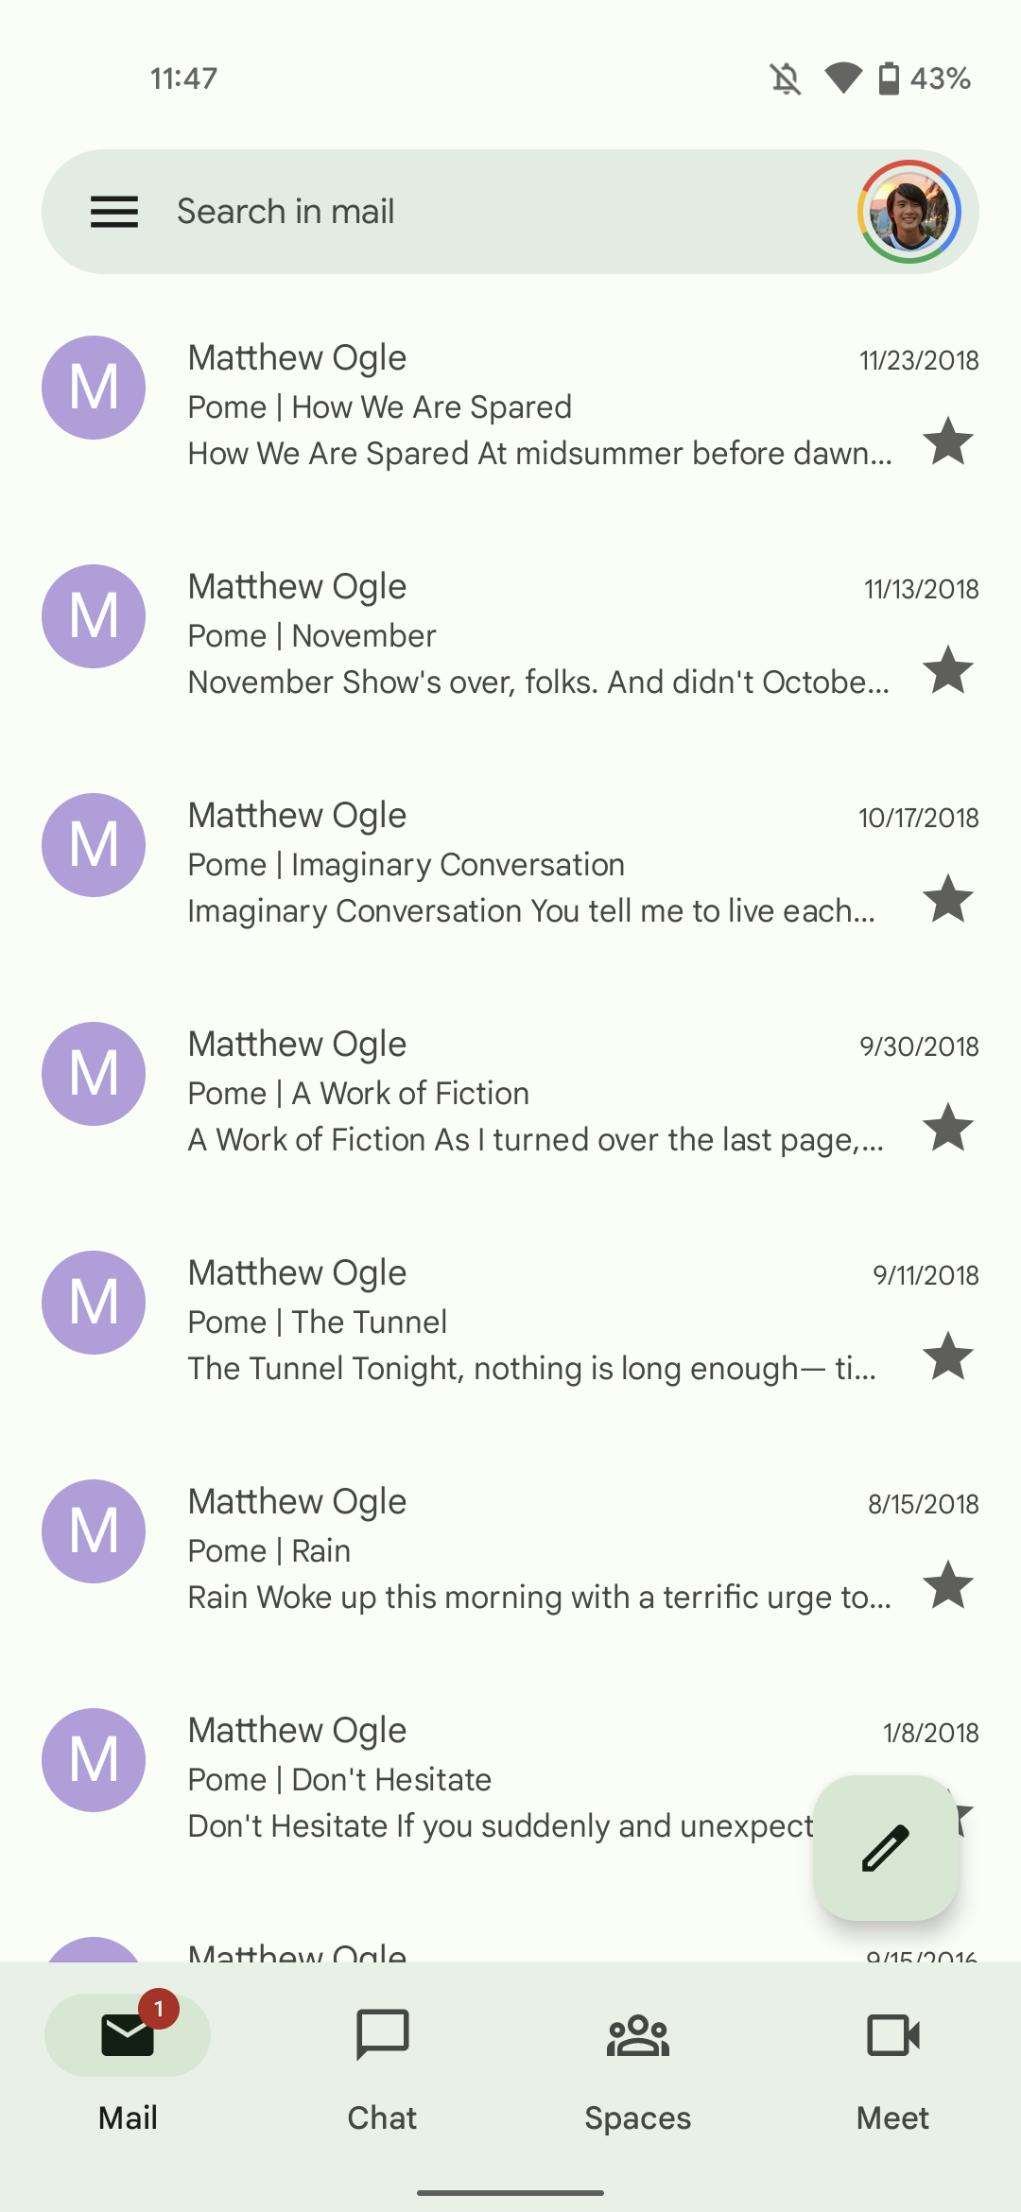Select the Mail tab icon
The width and height of the screenshot is (1021, 2212).
pyautogui.click(x=128, y=2036)
